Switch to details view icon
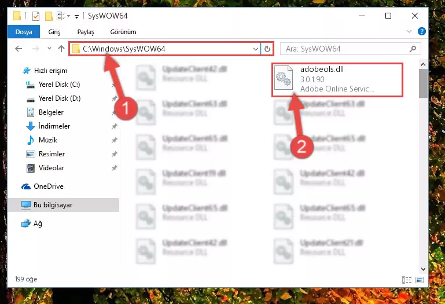 click(x=407, y=280)
